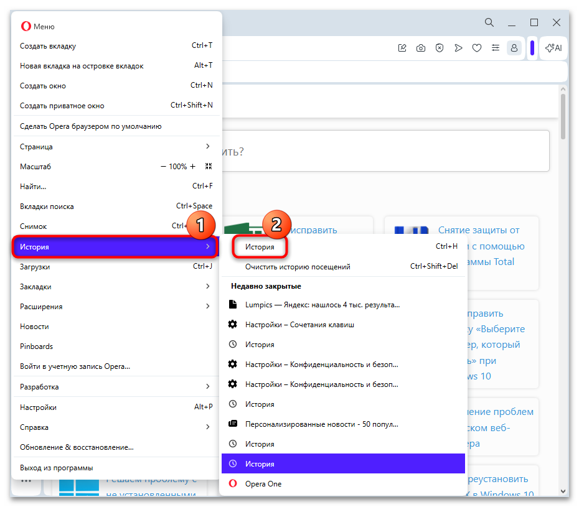Expand История submenu in main menu
Screen dimensions: 579x507
point(116,247)
